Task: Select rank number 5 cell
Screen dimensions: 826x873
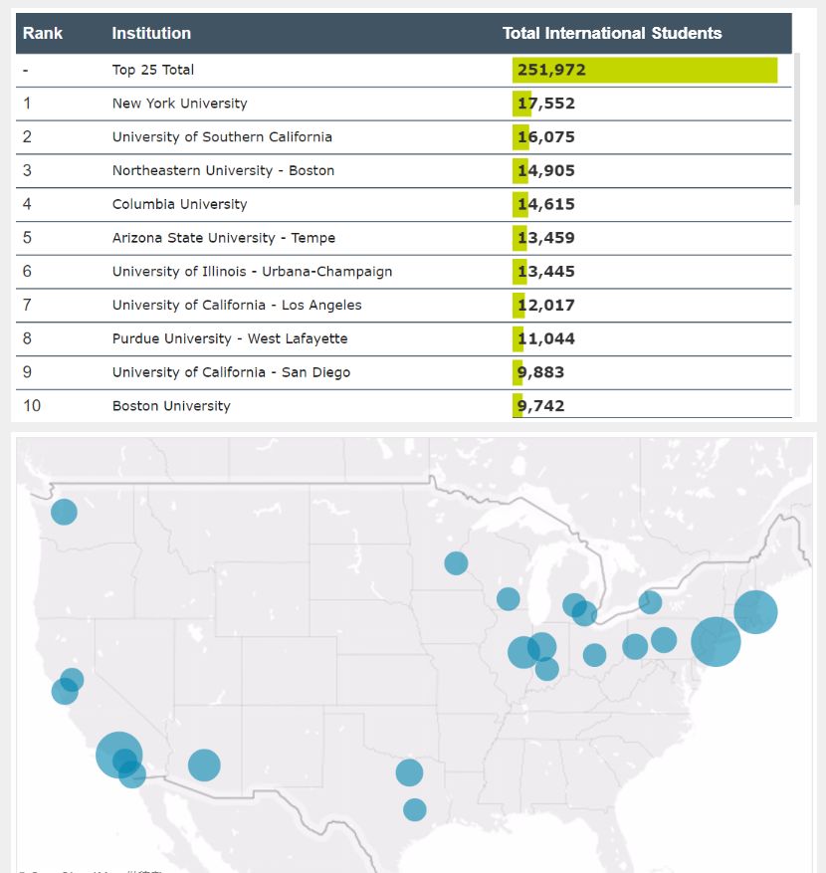Action: click(27, 238)
